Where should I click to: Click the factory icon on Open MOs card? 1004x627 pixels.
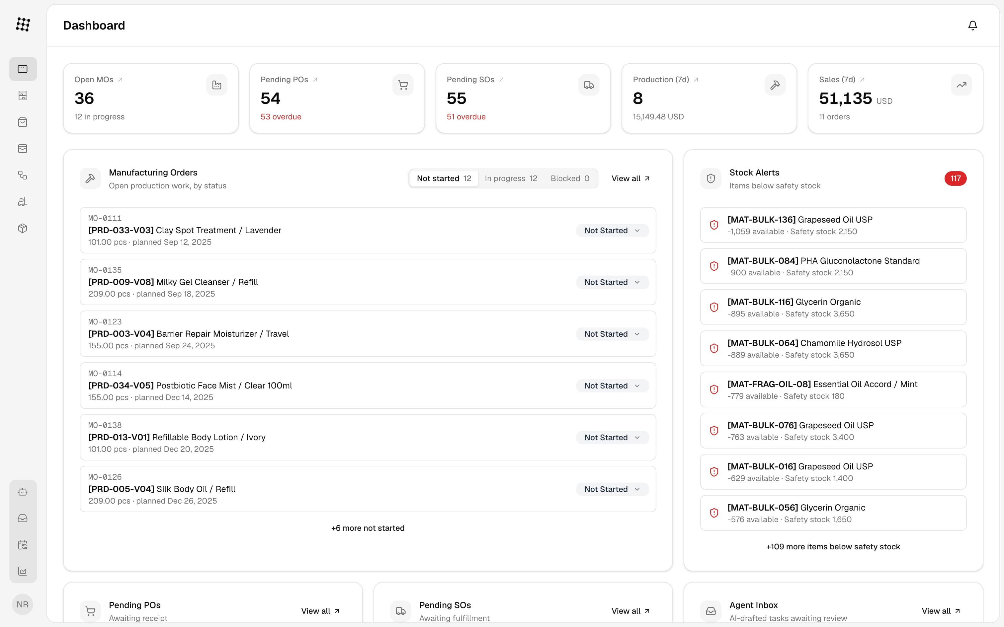point(216,85)
